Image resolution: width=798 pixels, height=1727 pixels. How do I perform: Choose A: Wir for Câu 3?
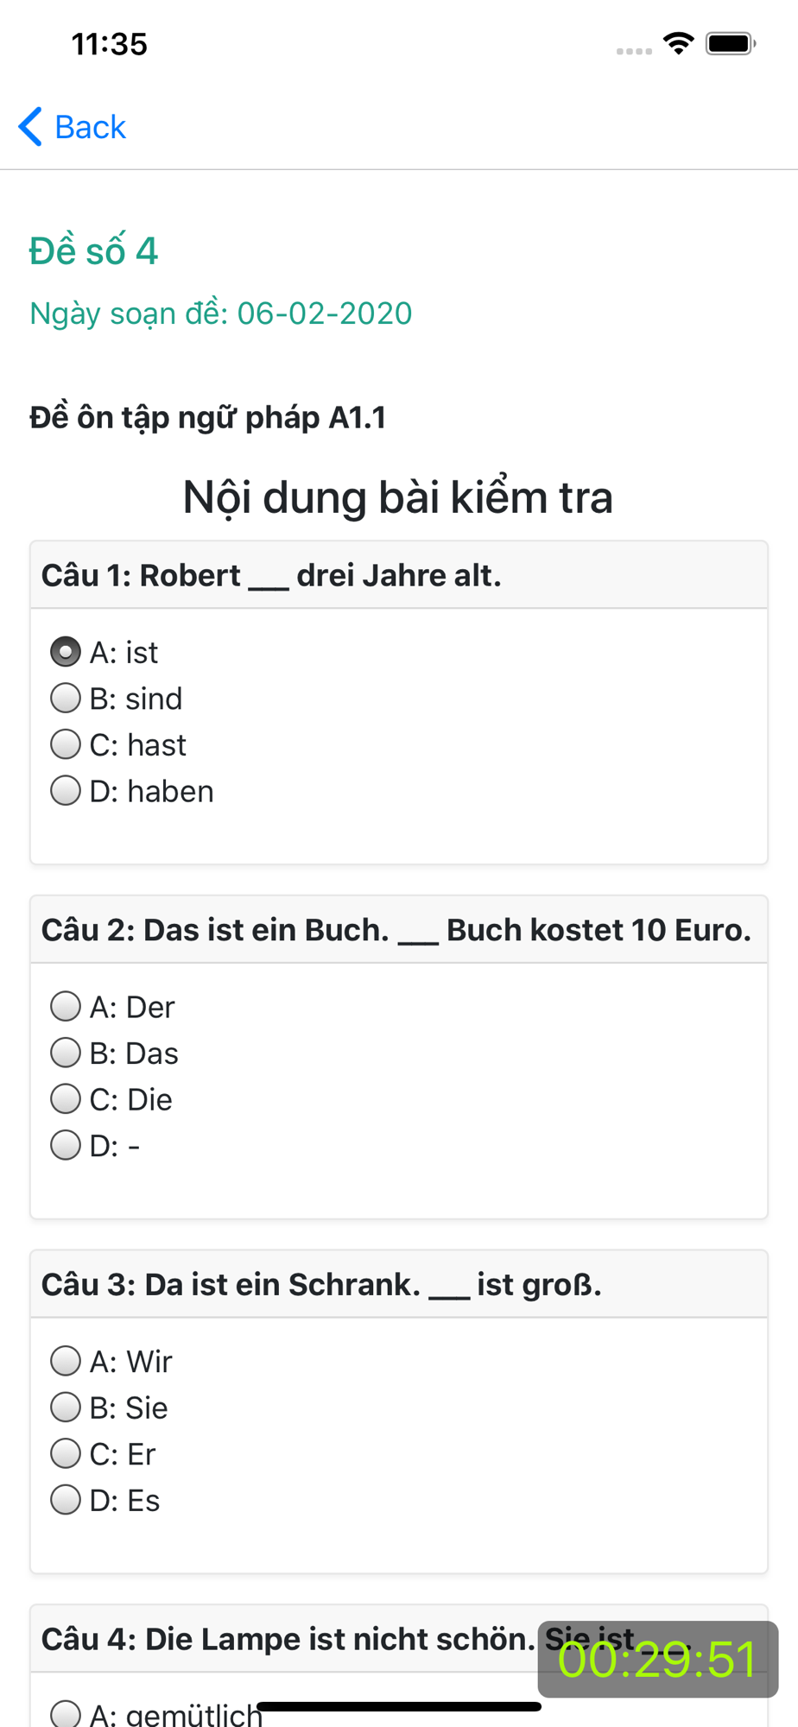point(66,1361)
